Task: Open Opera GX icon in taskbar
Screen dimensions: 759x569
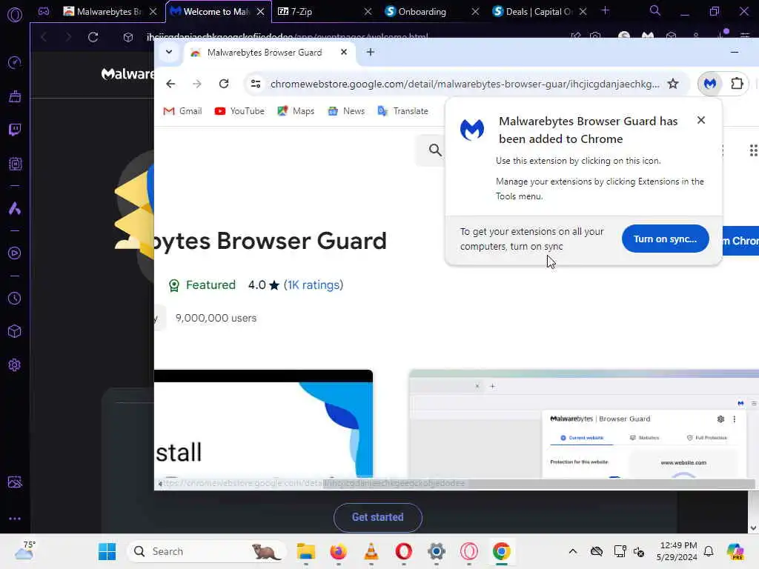Action: (469, 551)
